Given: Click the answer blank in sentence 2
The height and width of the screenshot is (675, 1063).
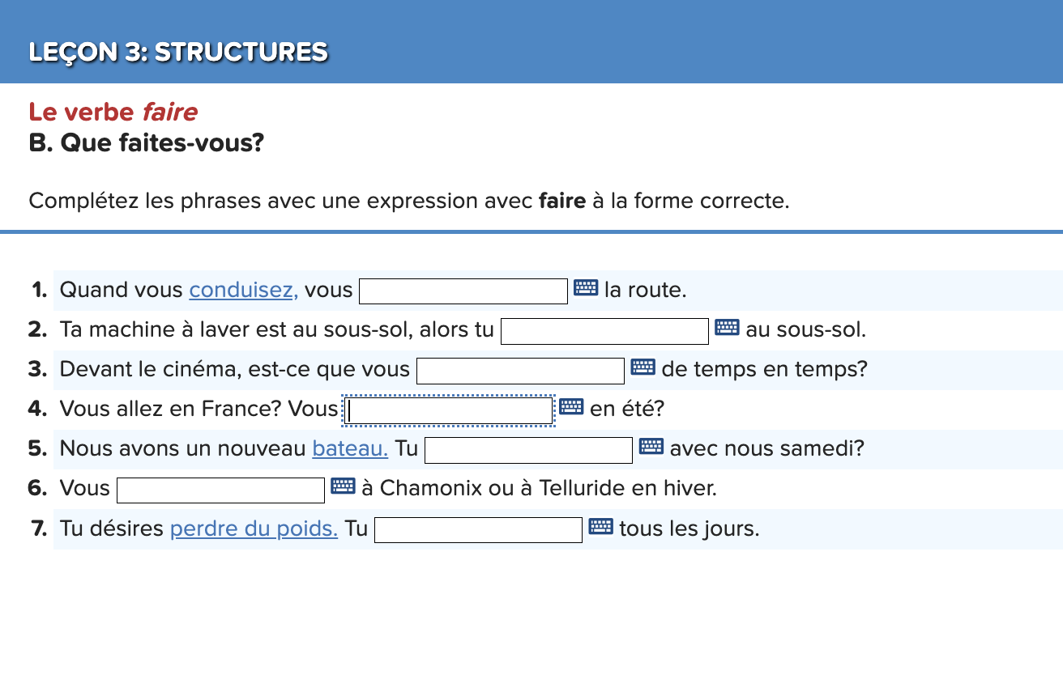Looking at the screenshot, I should (604, 329).
